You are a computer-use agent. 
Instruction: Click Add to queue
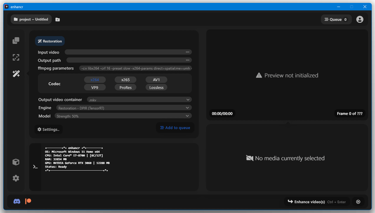coord(175,128)
